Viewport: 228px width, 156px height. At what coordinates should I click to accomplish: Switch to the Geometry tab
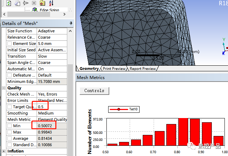(89, 69)
